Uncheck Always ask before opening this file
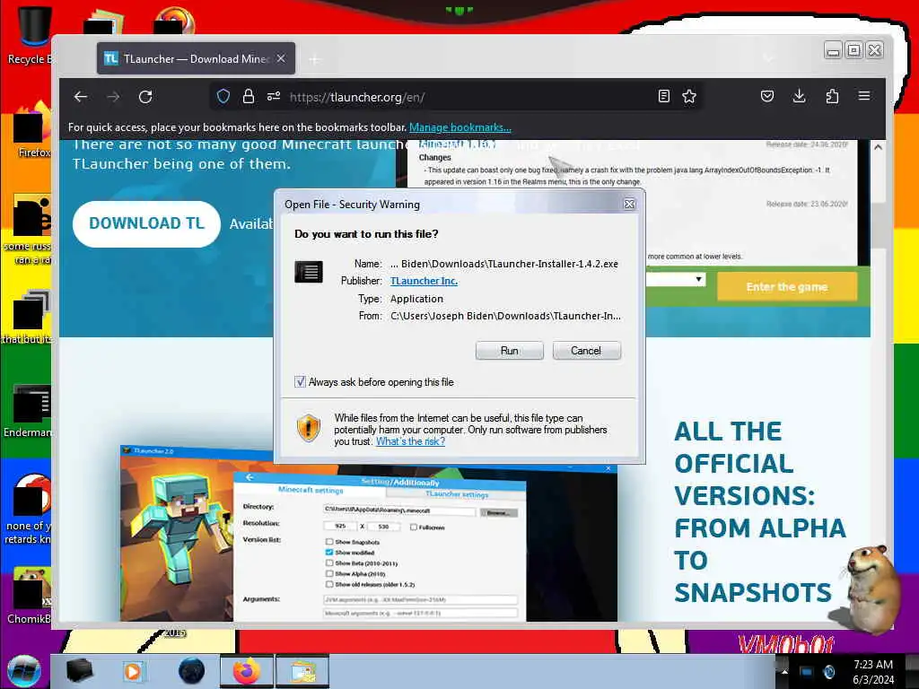The width and height of the screenshot is (919, 689). point(300,382)
